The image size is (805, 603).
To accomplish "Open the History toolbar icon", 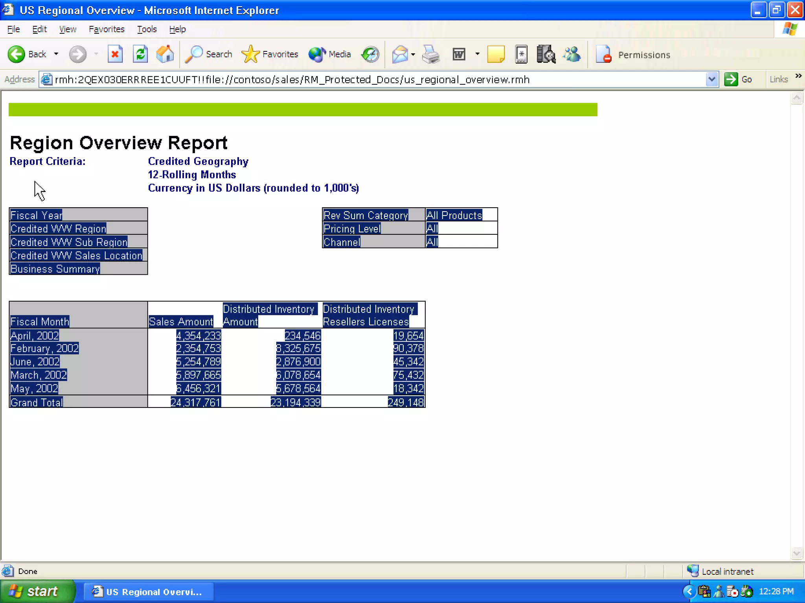I will click(370, 54).
